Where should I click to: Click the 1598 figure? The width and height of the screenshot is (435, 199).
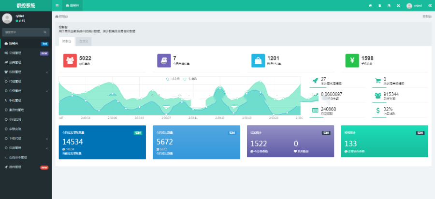tap(367, 58)
